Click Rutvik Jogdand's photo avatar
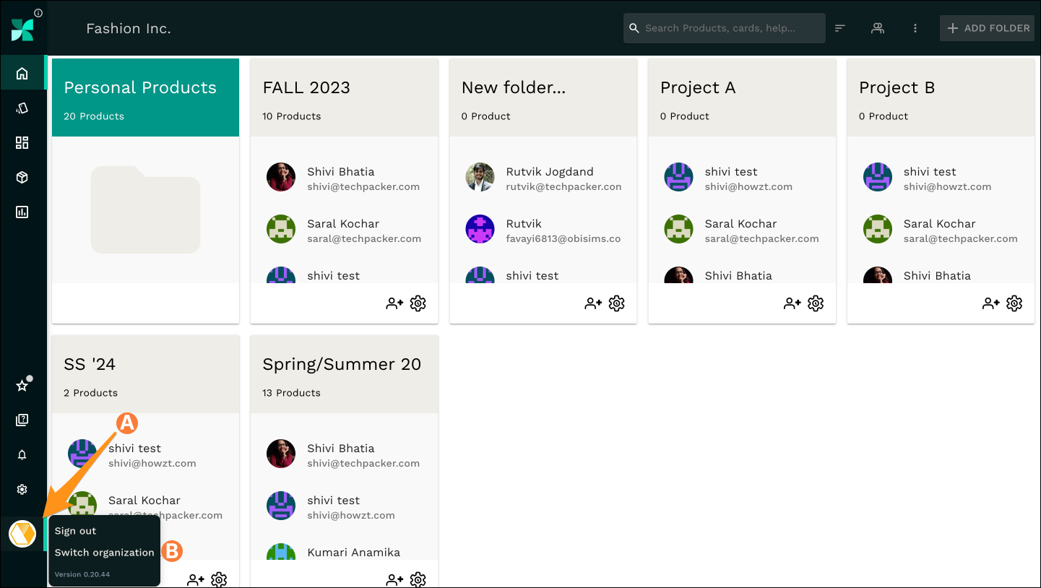This screenshot has width=1041, height=588. click(480, 177)
